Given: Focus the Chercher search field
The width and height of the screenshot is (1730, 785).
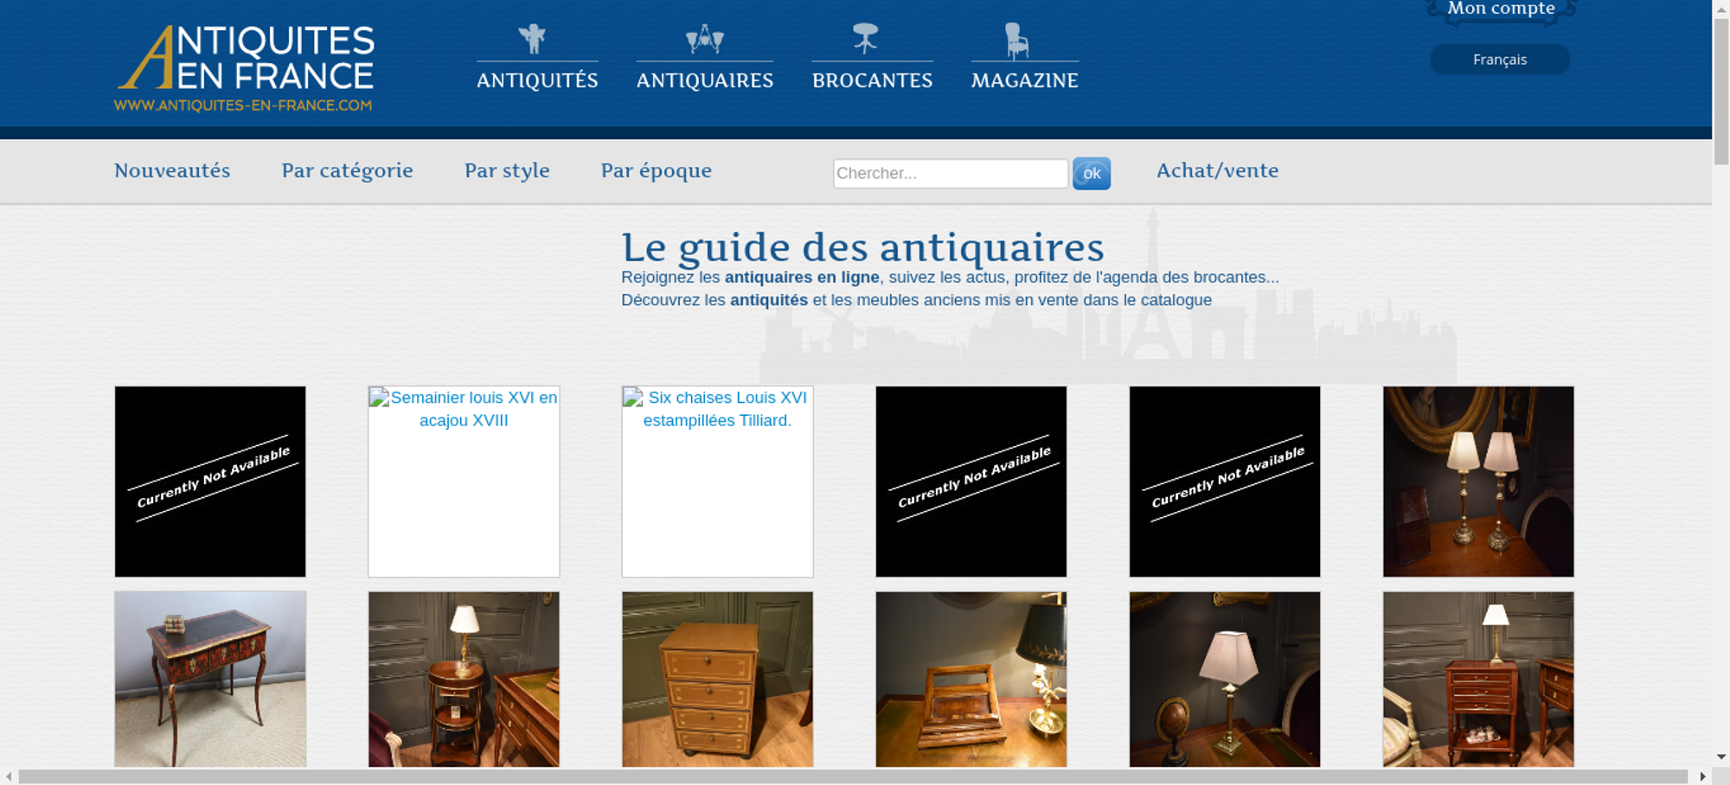Looking at the screenshot, I should pyautogui.click(x=950, y=173).
